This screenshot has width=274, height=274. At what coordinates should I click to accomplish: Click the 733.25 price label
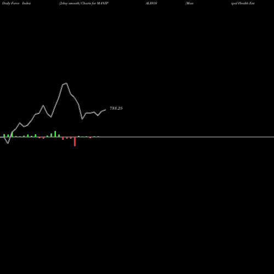(x=116, y=109)
